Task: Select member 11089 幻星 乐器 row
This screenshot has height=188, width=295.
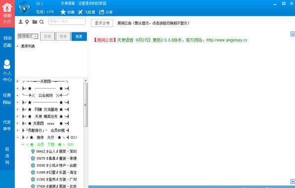Action: [54, 172]
